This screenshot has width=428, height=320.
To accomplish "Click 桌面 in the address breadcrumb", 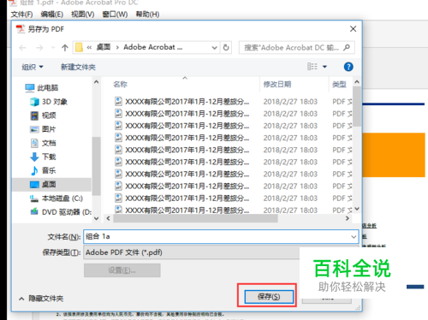I will [104, 47].
